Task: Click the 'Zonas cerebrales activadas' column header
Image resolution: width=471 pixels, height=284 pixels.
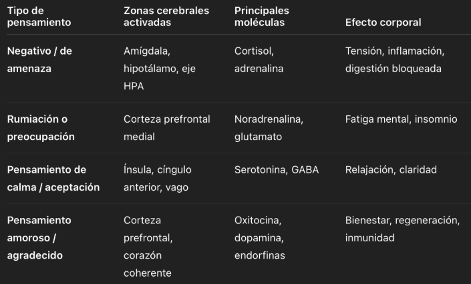Action: (166, 17)
